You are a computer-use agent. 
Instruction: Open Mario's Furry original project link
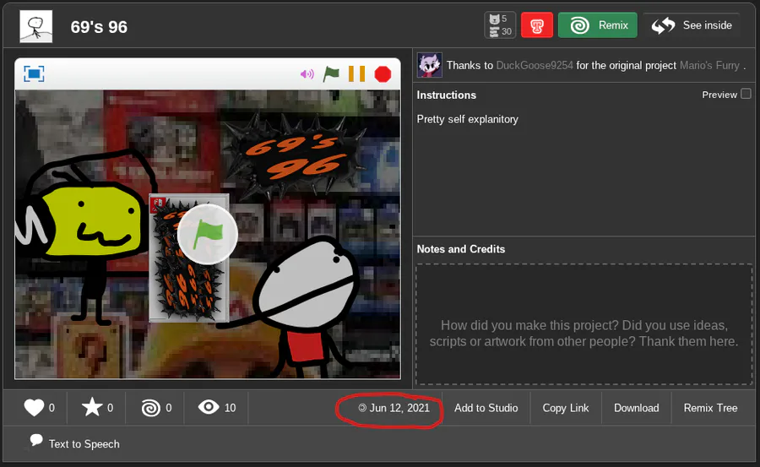coord(709,66)
